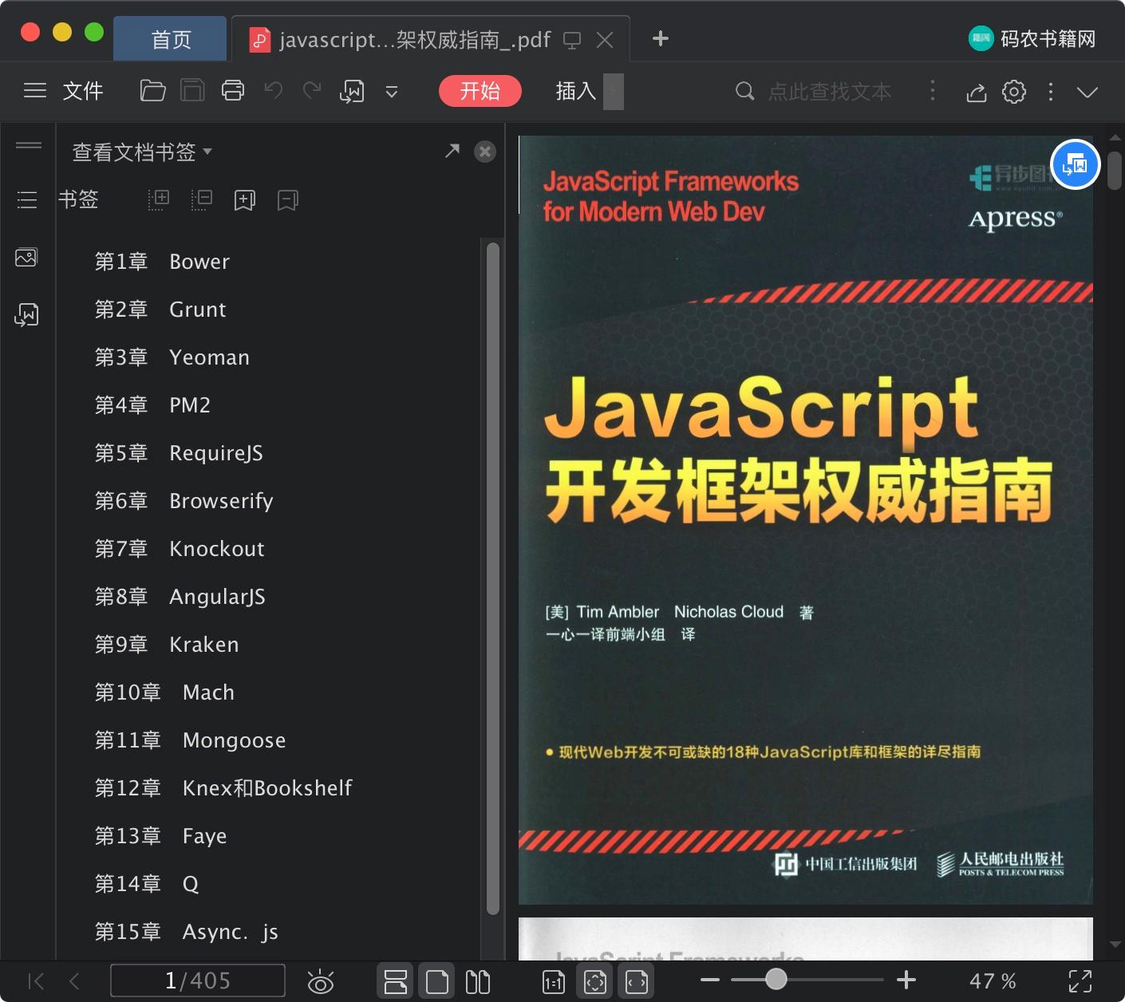
Task: Open the 文件 menu
Action: point(83,91)
